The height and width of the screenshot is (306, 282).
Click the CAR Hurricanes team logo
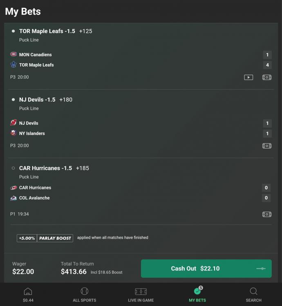[13, 188]
